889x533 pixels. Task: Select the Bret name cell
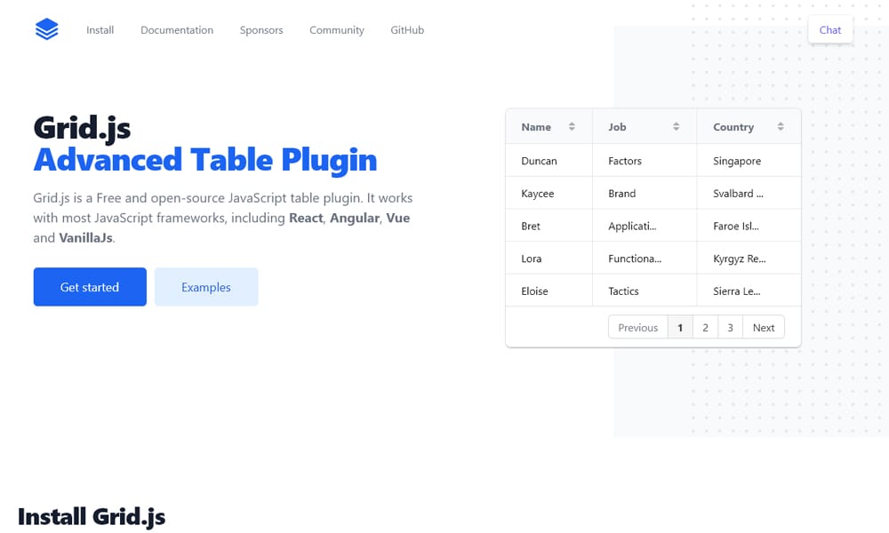tap(549, 226)
